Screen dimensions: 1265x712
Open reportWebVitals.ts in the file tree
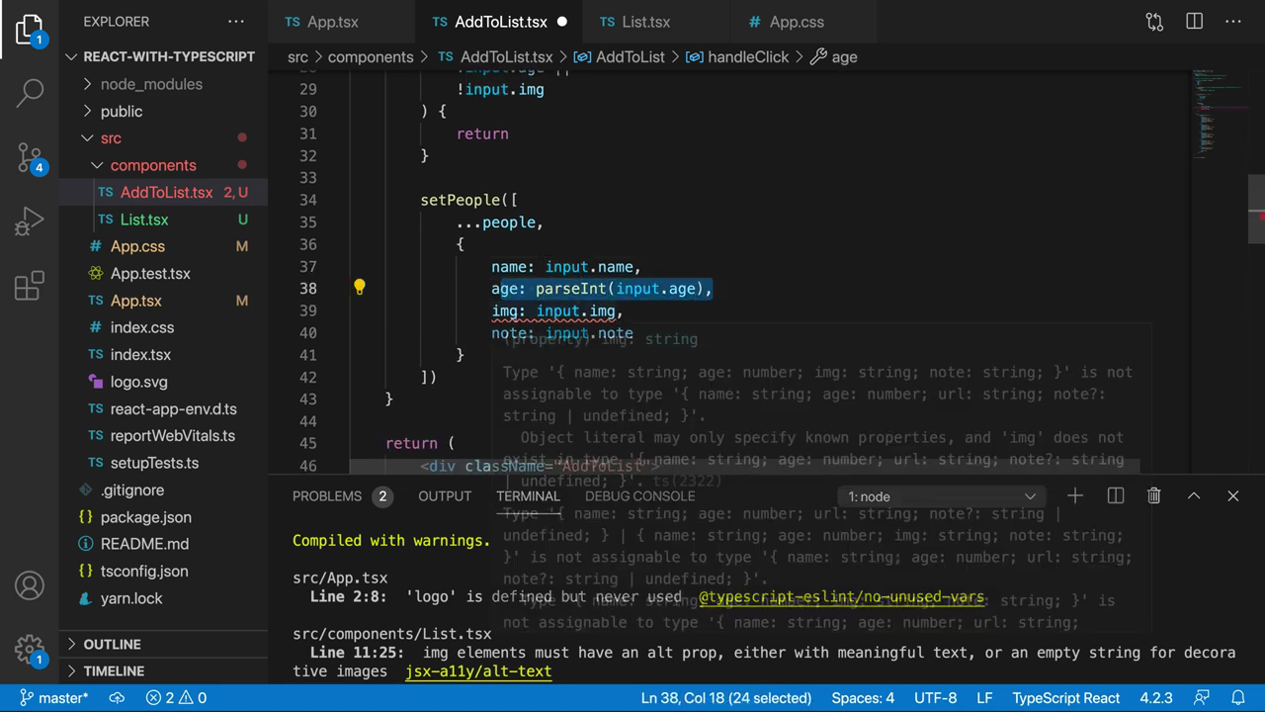click(163, 435)
